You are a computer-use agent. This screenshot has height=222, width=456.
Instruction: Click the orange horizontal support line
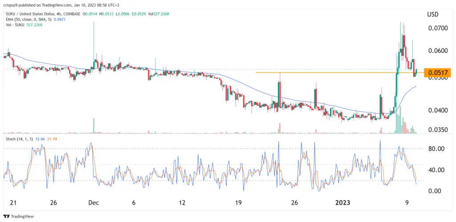point(340,73)
